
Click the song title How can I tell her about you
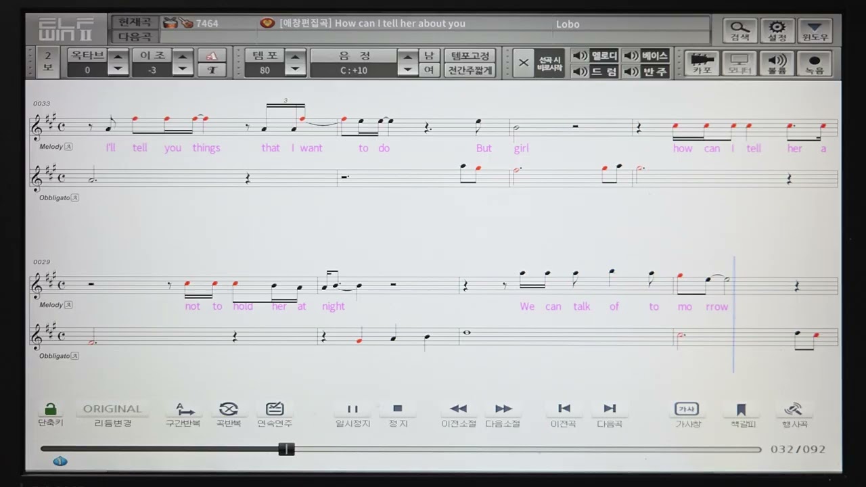click(400, 24)
